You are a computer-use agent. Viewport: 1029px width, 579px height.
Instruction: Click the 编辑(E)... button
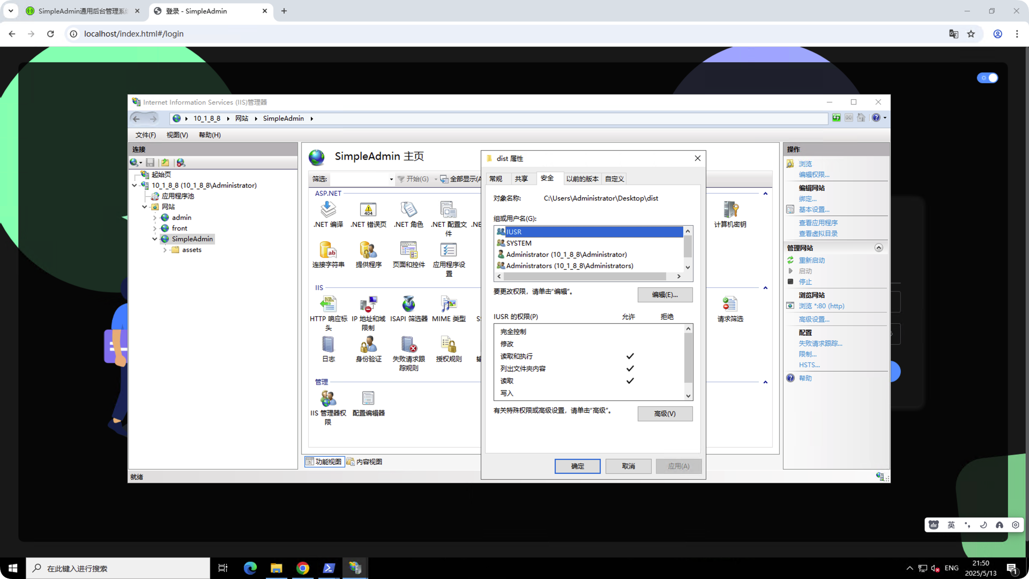pos(665,295)
